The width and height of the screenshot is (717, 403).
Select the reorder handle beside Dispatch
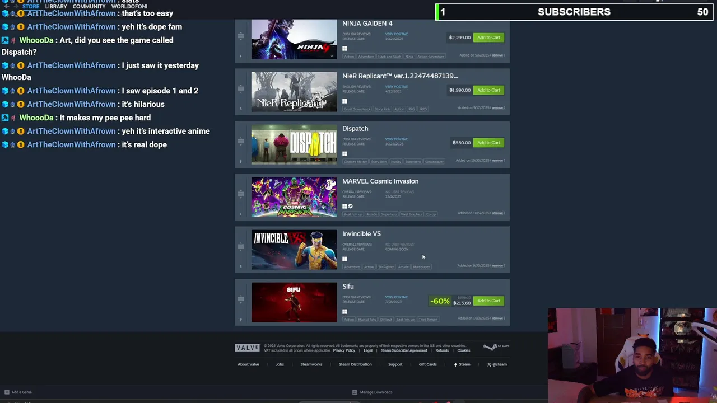tap(240, 142)
